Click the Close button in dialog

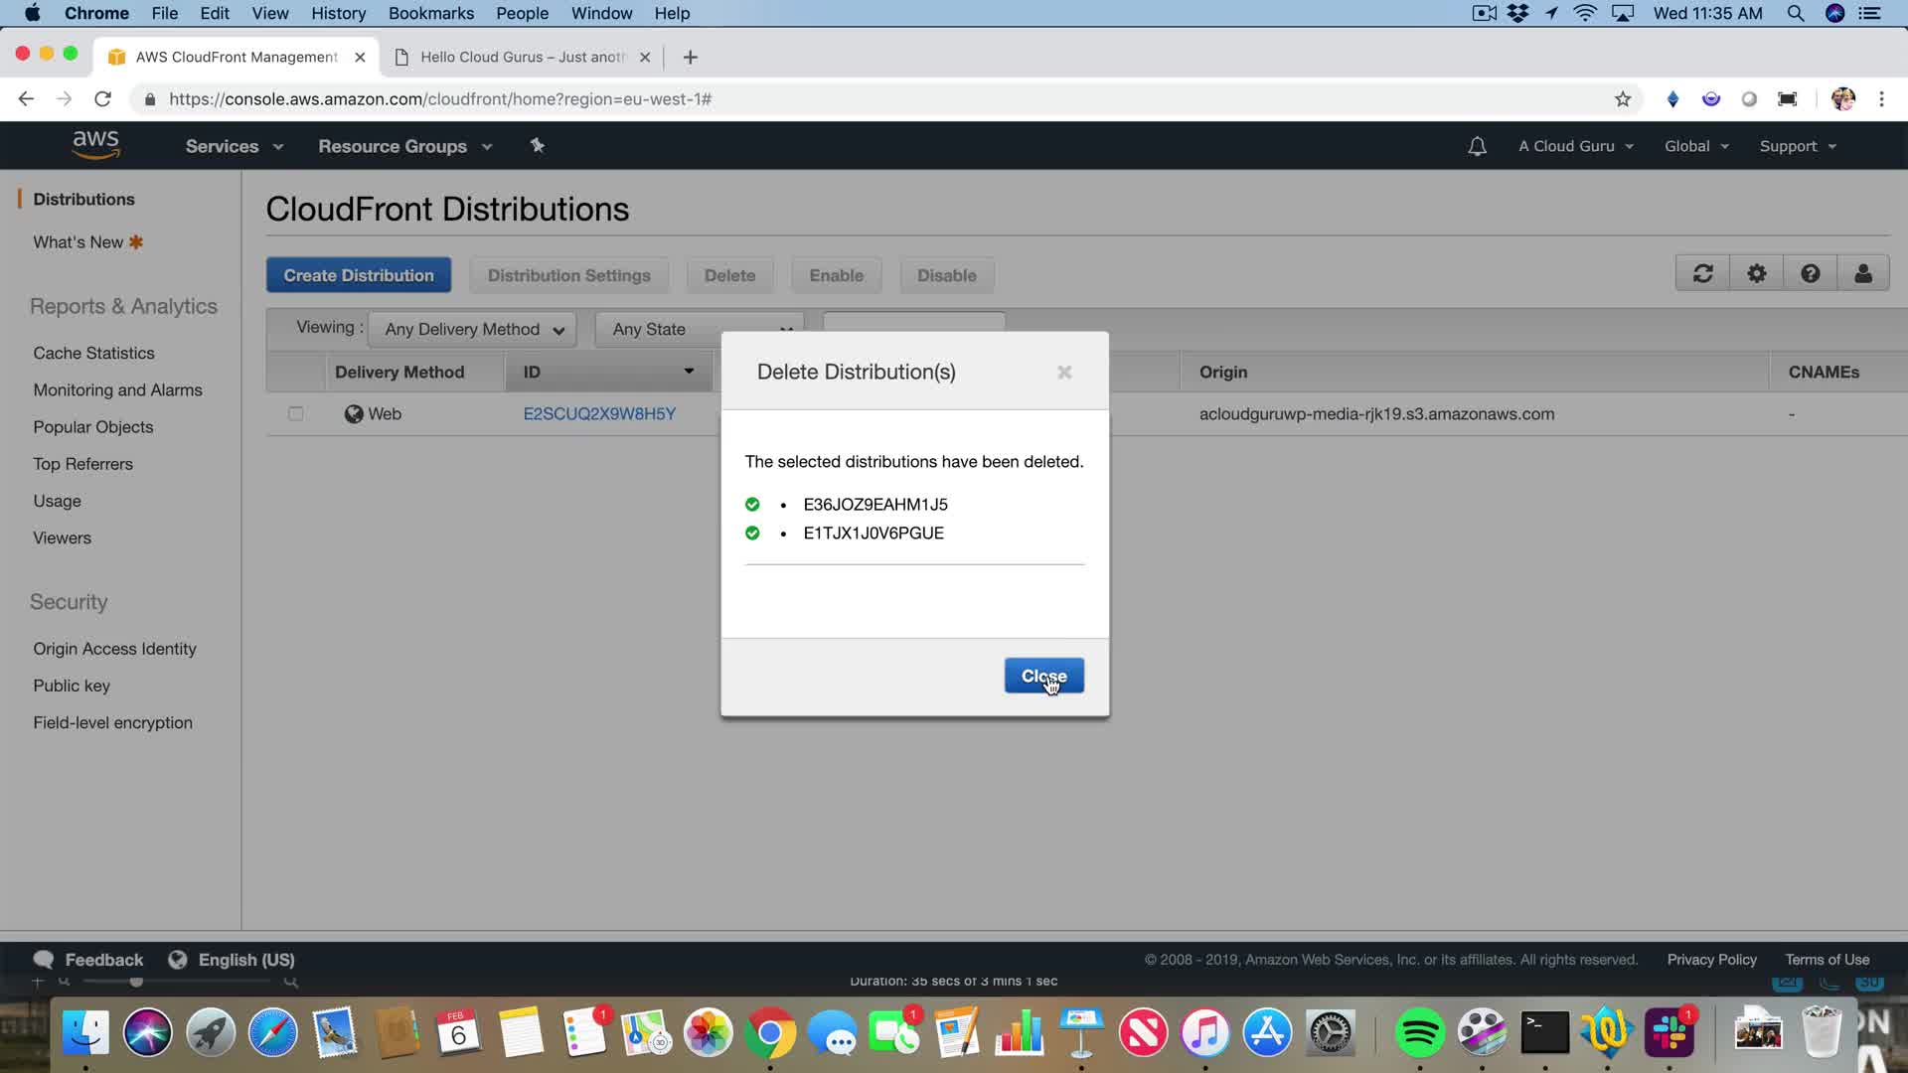[x=1043, y=676]
